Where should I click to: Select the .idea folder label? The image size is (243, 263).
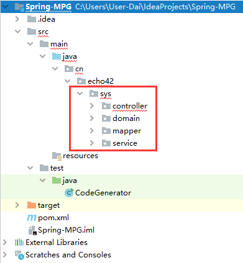point(47,19)
